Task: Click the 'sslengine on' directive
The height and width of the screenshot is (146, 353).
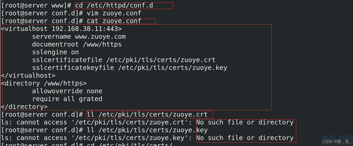Action: coord(55,52)
